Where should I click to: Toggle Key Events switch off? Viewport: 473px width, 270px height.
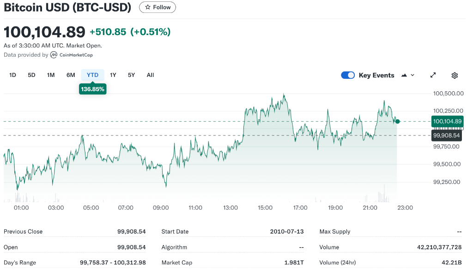point(348,75)
